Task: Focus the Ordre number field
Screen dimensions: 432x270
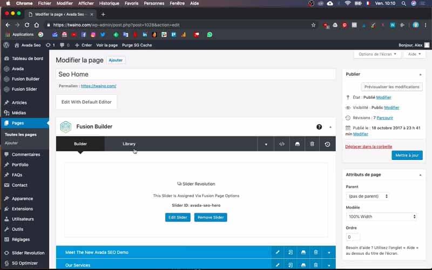Action: pyautogui.click(x=353, y=237)
